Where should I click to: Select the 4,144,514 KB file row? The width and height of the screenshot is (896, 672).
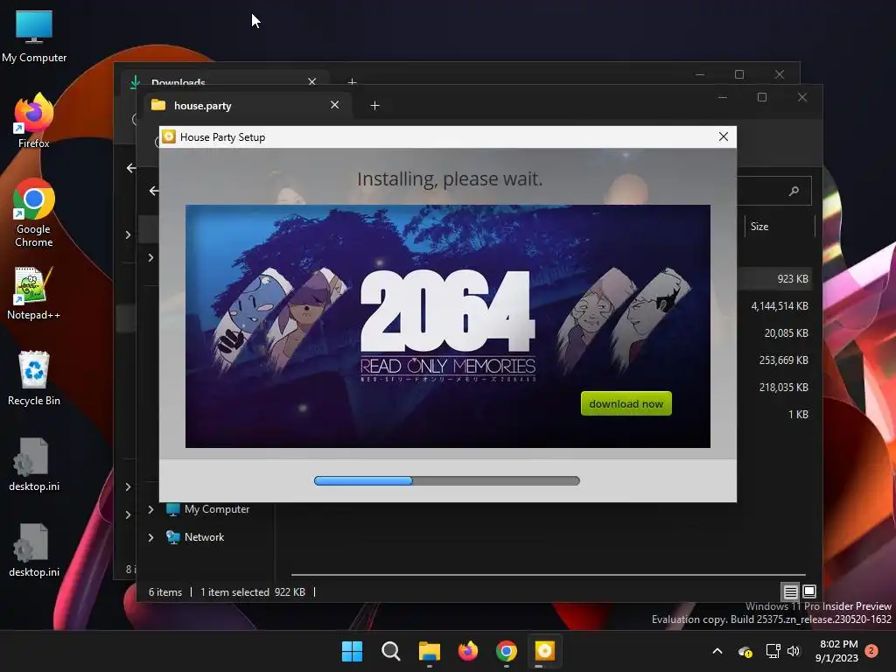pos(774,305)
